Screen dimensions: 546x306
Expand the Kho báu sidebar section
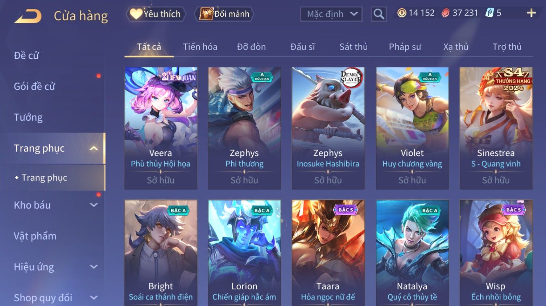[x=94, y=205]
